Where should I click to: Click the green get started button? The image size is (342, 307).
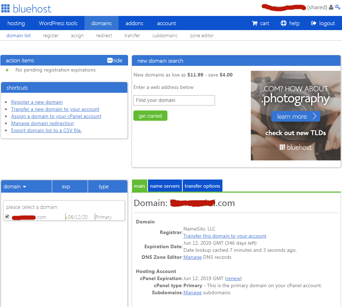150,116
